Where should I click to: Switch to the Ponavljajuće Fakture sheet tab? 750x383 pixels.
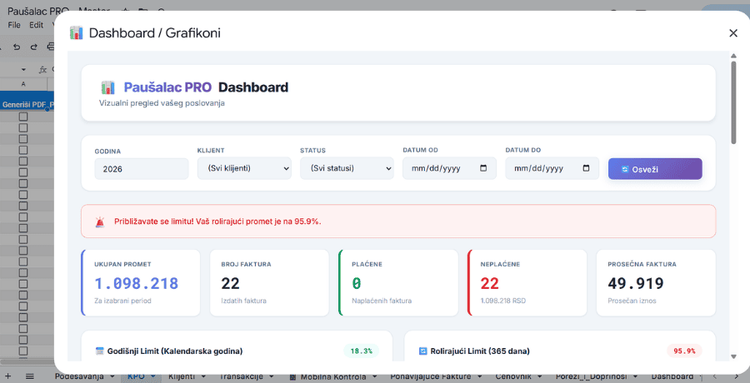431,377
